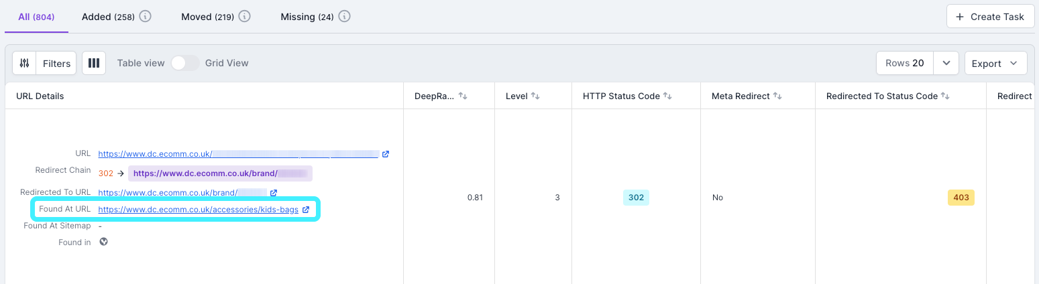
Task: Expand the Rows 20 dropdown arrow
Action: [946, 64]
